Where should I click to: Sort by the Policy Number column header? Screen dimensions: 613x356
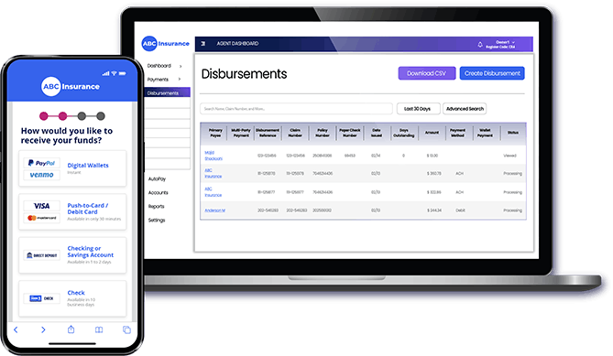pos(323,133)
